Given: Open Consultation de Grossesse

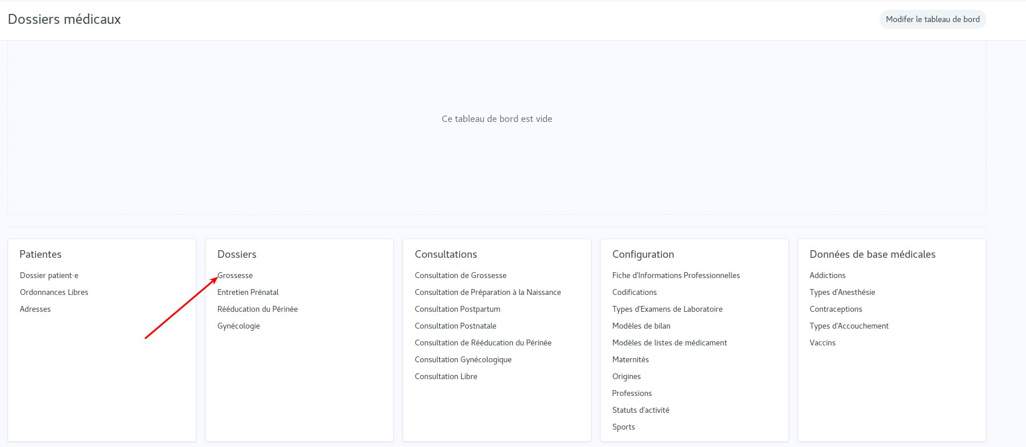Looking at the screenshot, I should pyautogui.click(x=461, y=275).
